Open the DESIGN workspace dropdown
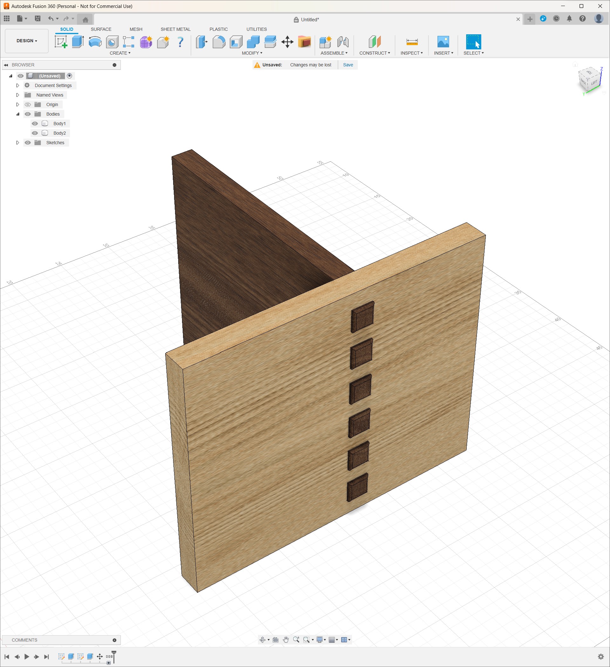The width and height of the screenshot is (610, 667). pos(27,41)
